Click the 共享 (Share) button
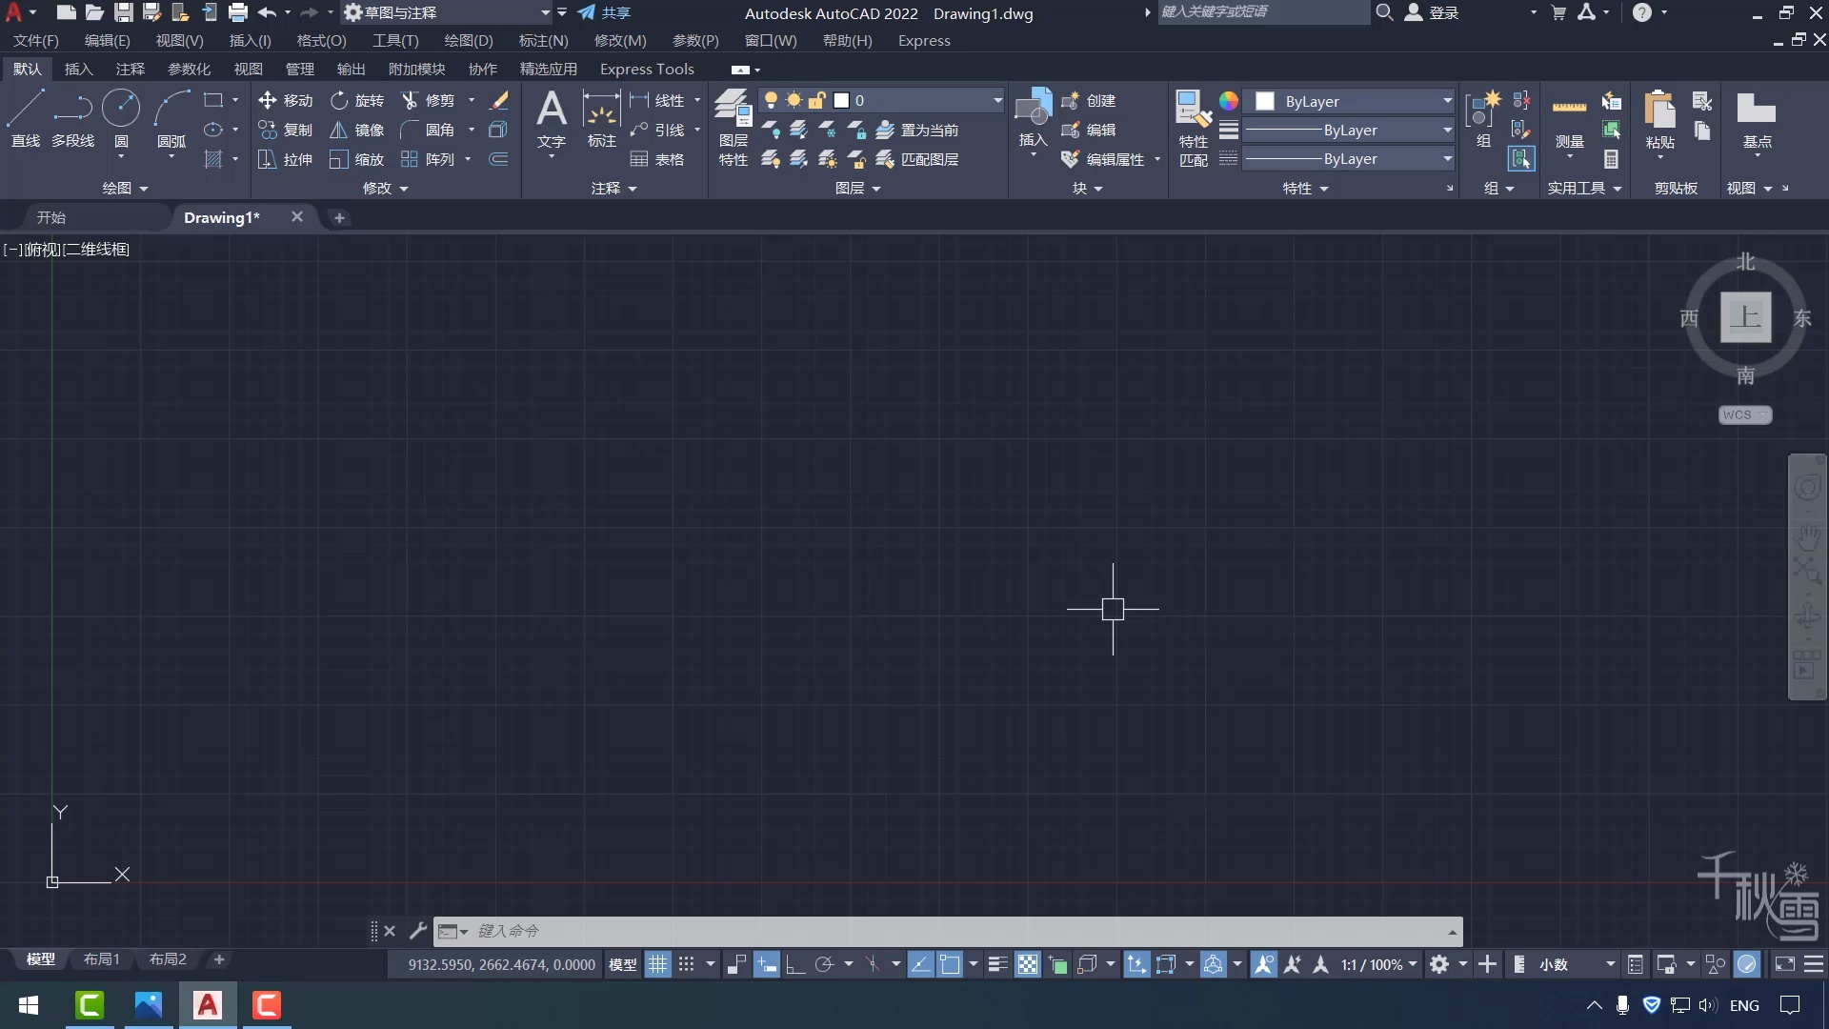The width and height of the screenshot is (1829, 1029). coord(604,12)
